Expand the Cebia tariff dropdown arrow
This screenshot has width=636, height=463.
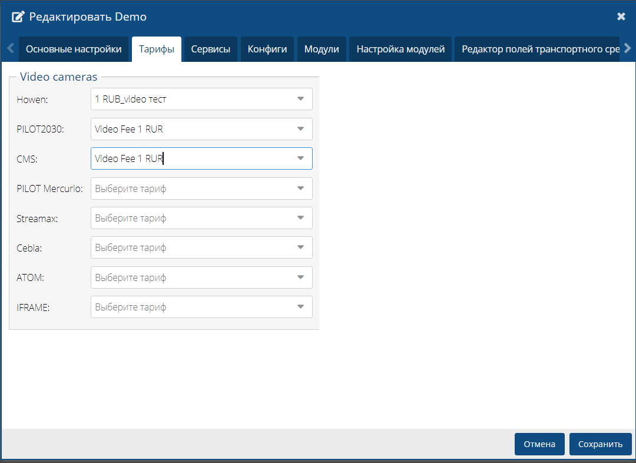(300, 248)
